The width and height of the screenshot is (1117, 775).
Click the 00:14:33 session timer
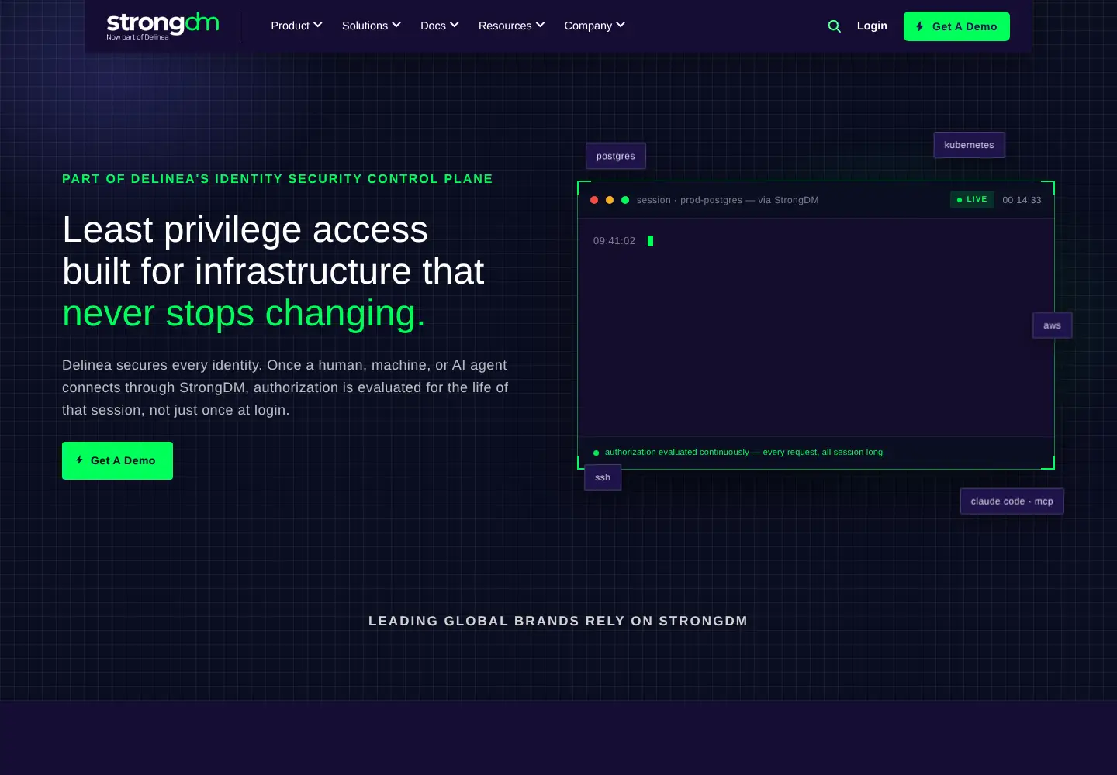[1022, 200]
